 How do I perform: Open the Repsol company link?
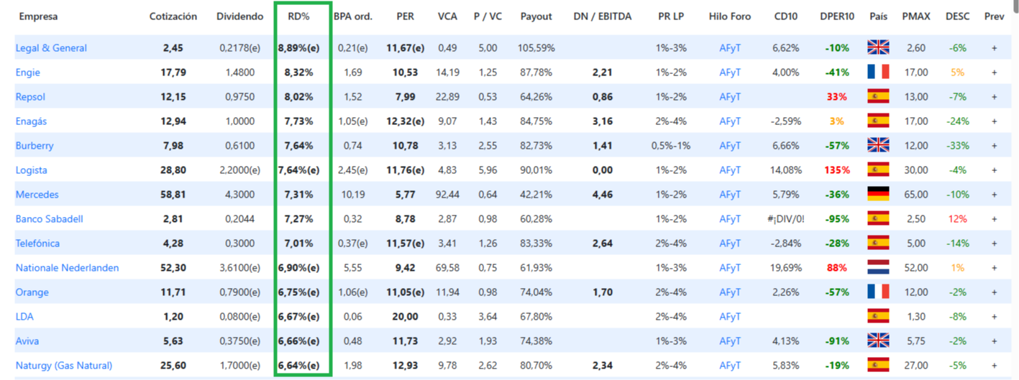tap(30, 97)
